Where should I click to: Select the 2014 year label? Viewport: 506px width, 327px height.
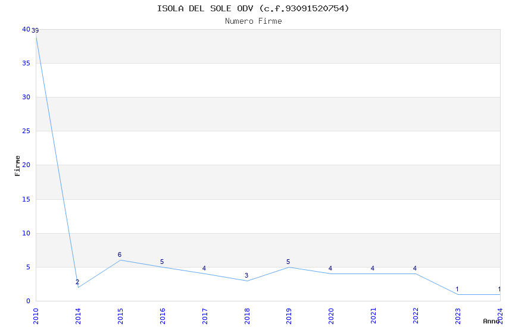(78, 316)
